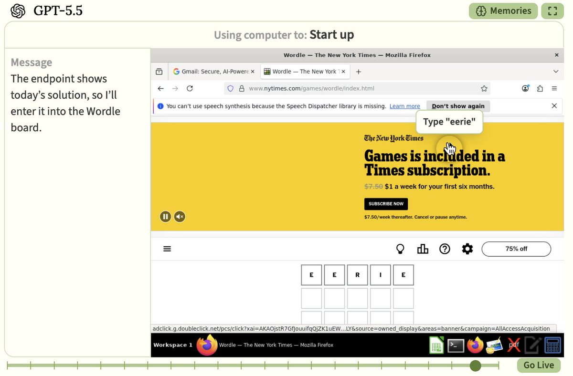Click the site padlock icon
The width and height of the screenshot is (573, 376).
click(x=242, y=88)
